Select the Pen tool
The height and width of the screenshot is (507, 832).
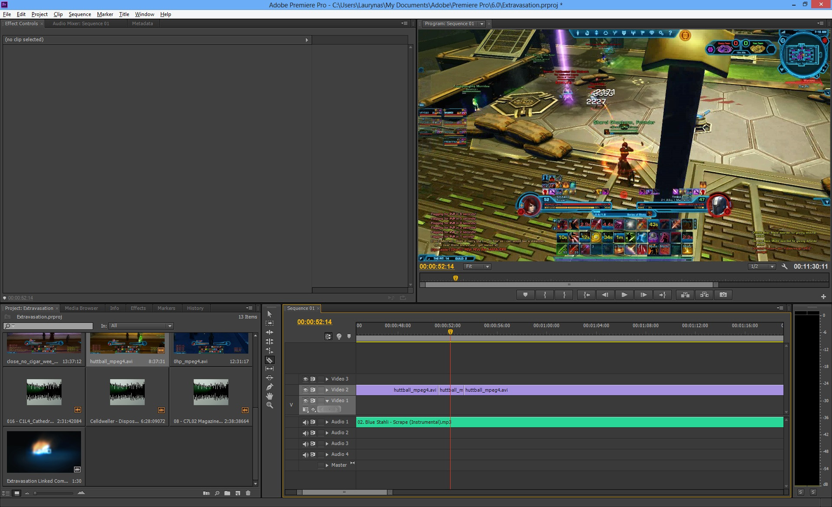pos(270,387)
